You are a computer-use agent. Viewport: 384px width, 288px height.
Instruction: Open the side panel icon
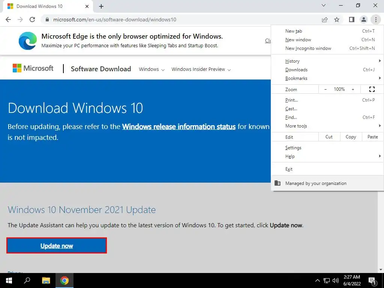coord(352,19)
